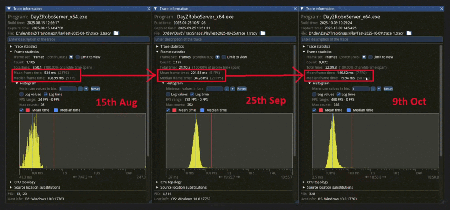Enable Limit to view in the 15th Aug panel
Screen dimensions: 450x210
[78, 57]
